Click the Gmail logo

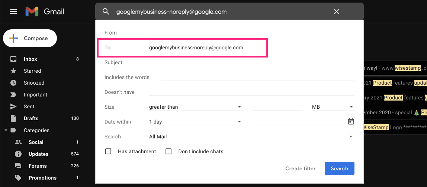pyautogui.click(x=45, y=12)
